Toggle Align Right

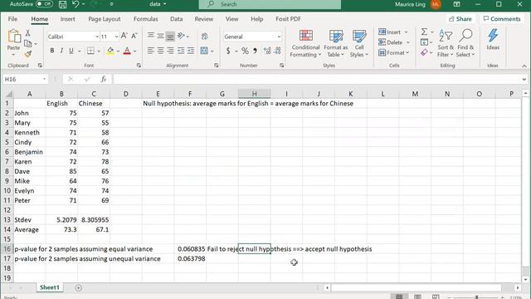coord(170,51)
